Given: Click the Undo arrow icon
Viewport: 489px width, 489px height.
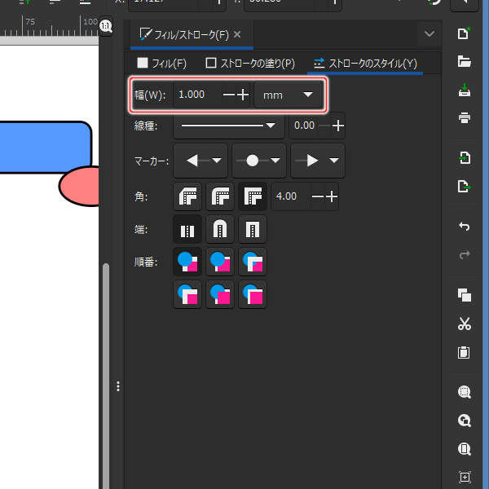Looking at the screenshot, I should coord(464,227).
